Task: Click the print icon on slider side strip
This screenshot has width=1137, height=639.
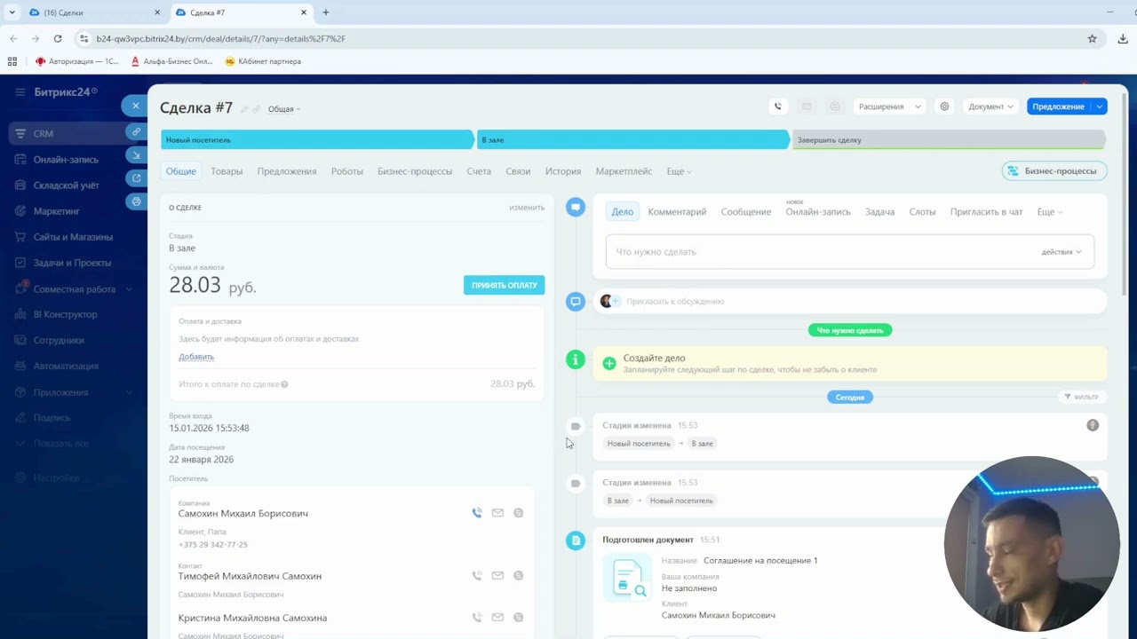Action: (136, 201)
